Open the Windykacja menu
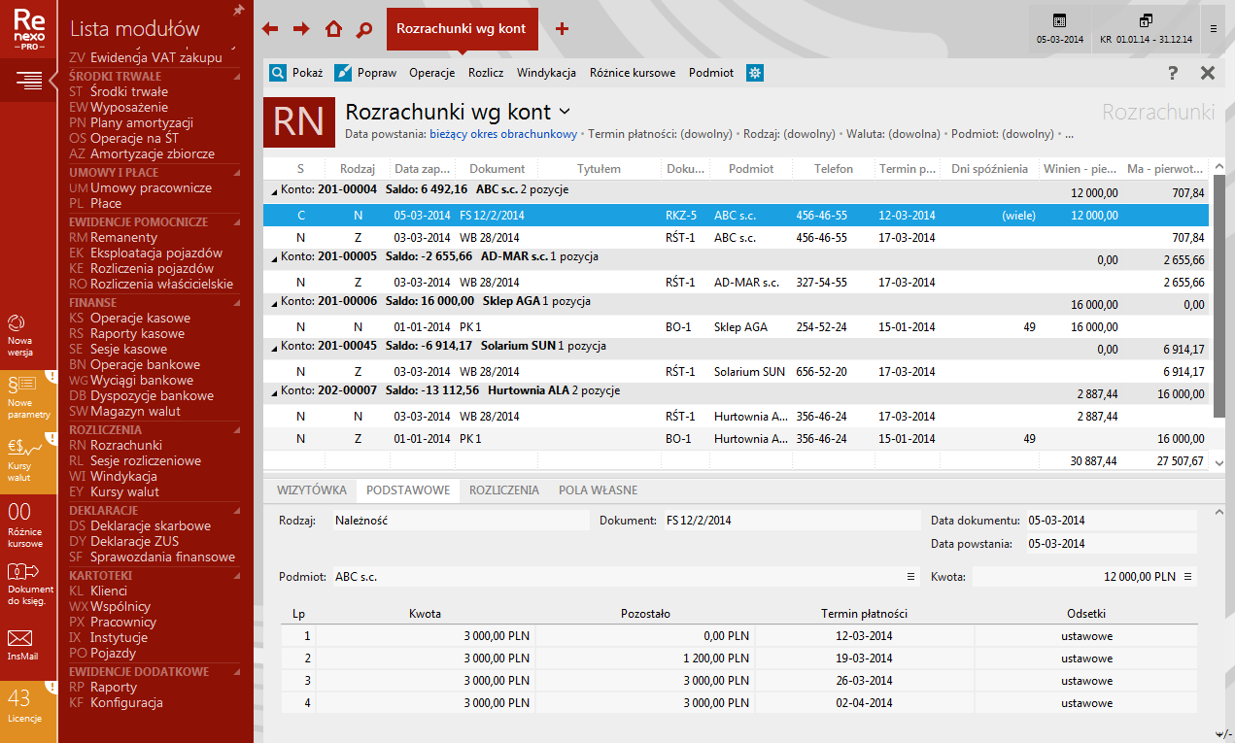Image resolution: width=1235 pixels, height=743 pixels. 546,73
